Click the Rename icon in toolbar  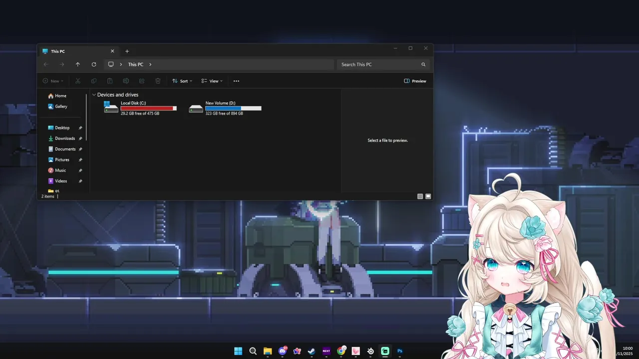126,81
